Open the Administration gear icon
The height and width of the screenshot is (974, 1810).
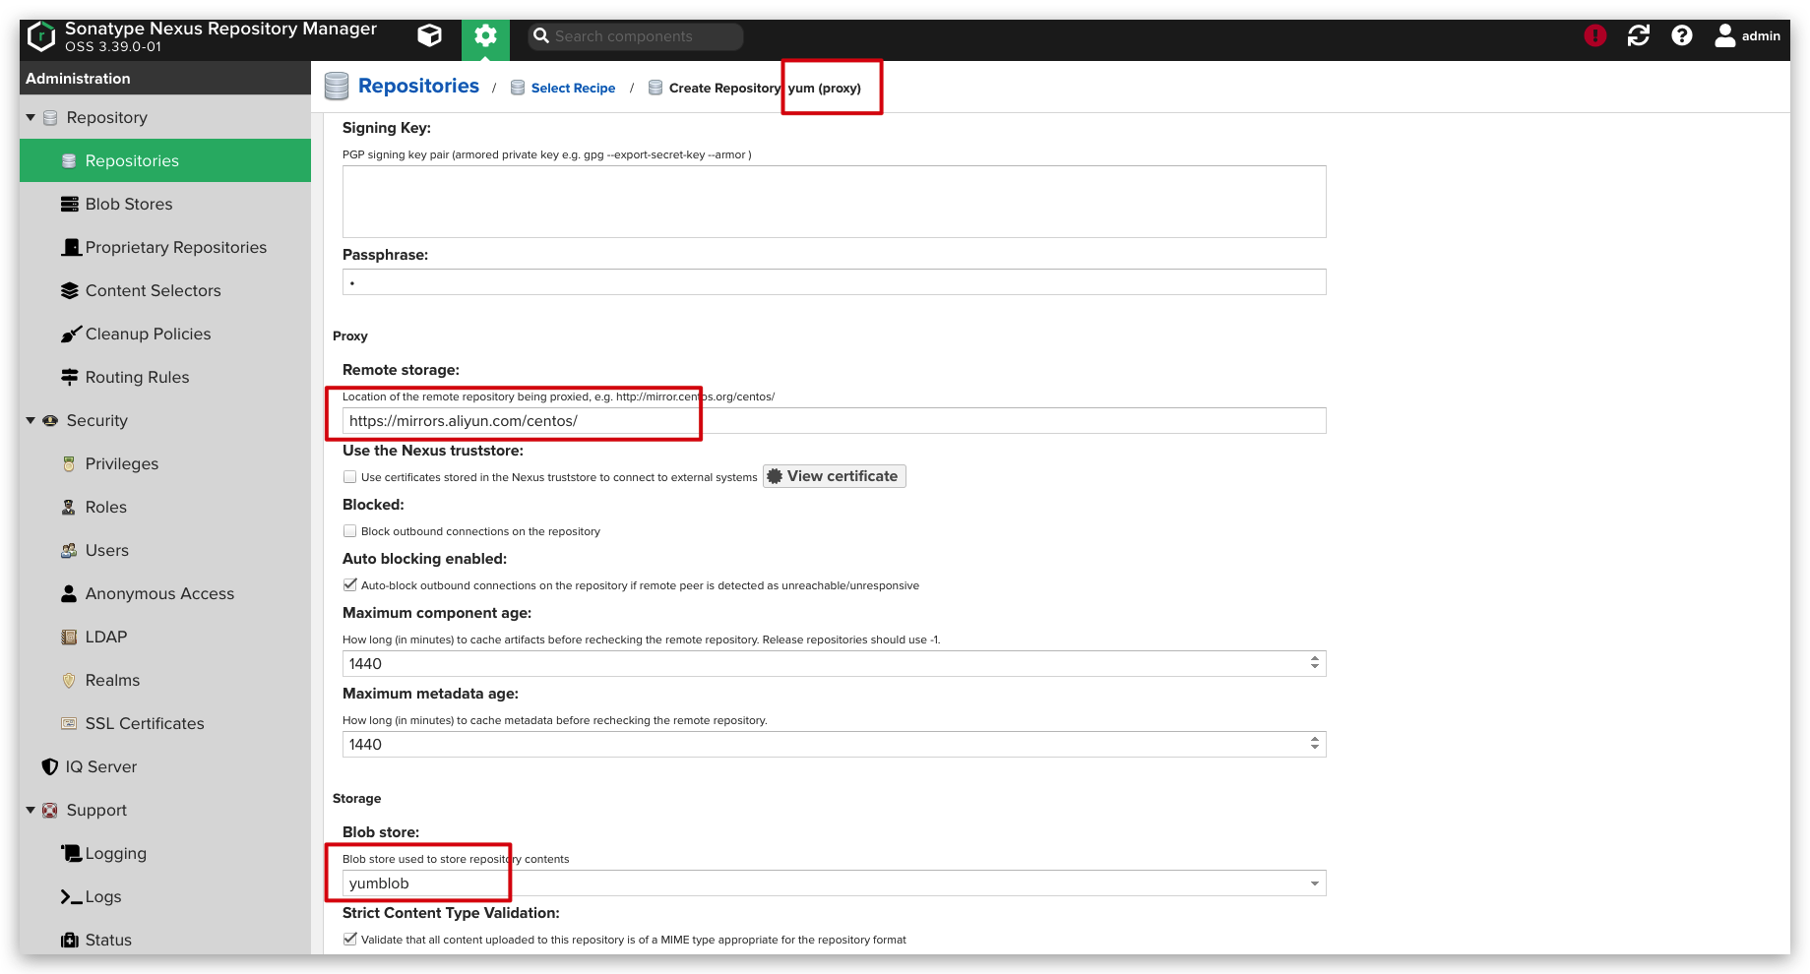[485, 36]
